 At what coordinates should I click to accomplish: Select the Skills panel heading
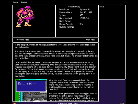(102, 7)
